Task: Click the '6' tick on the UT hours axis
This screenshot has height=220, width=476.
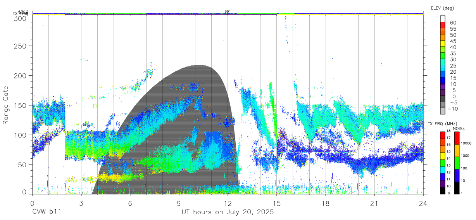Action: click(x=130, y=203)
